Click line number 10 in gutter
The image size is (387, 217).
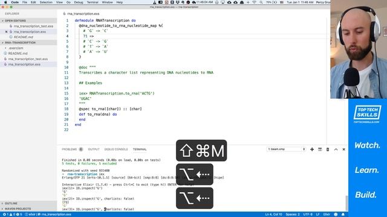[66, 68]
